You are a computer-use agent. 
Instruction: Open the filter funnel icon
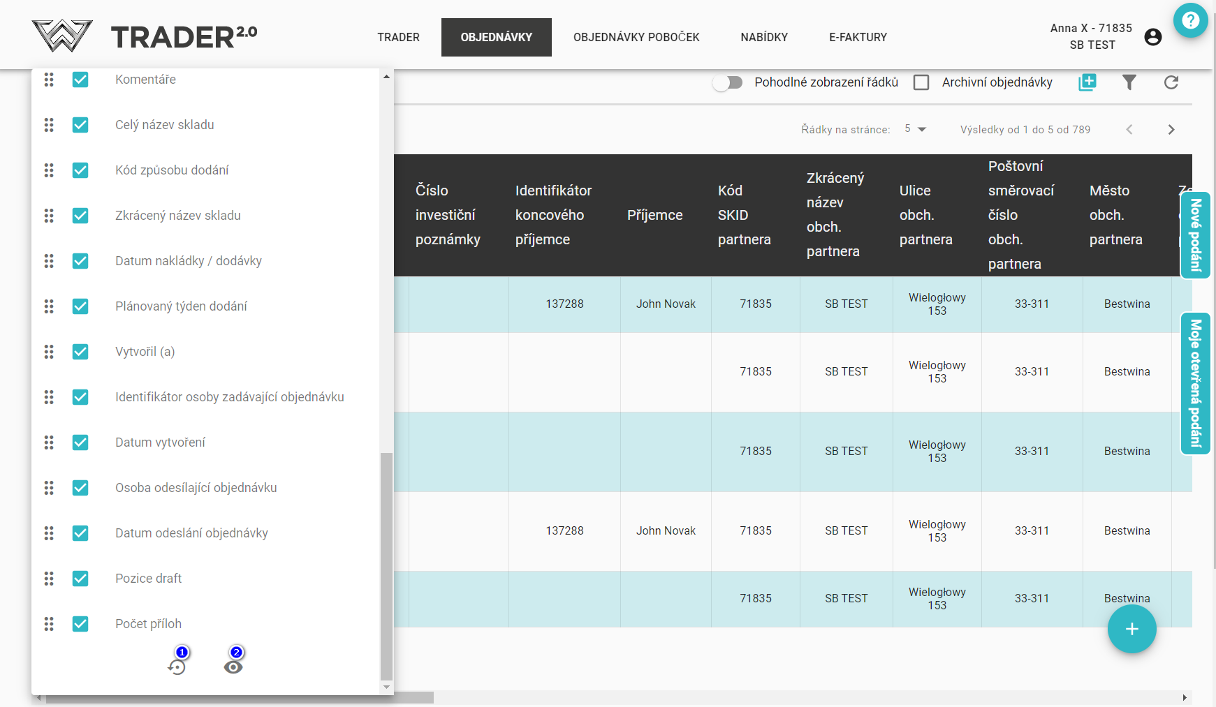click(1129, 82)
